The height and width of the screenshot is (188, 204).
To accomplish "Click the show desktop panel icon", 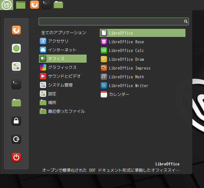I will (21, 5).
